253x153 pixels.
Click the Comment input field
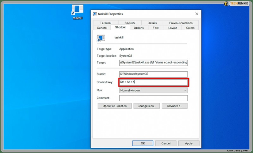pyautogui.click(x=153, y=98)
